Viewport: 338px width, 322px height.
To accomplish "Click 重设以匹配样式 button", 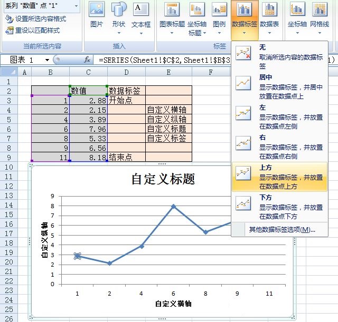I will [36, 31].
